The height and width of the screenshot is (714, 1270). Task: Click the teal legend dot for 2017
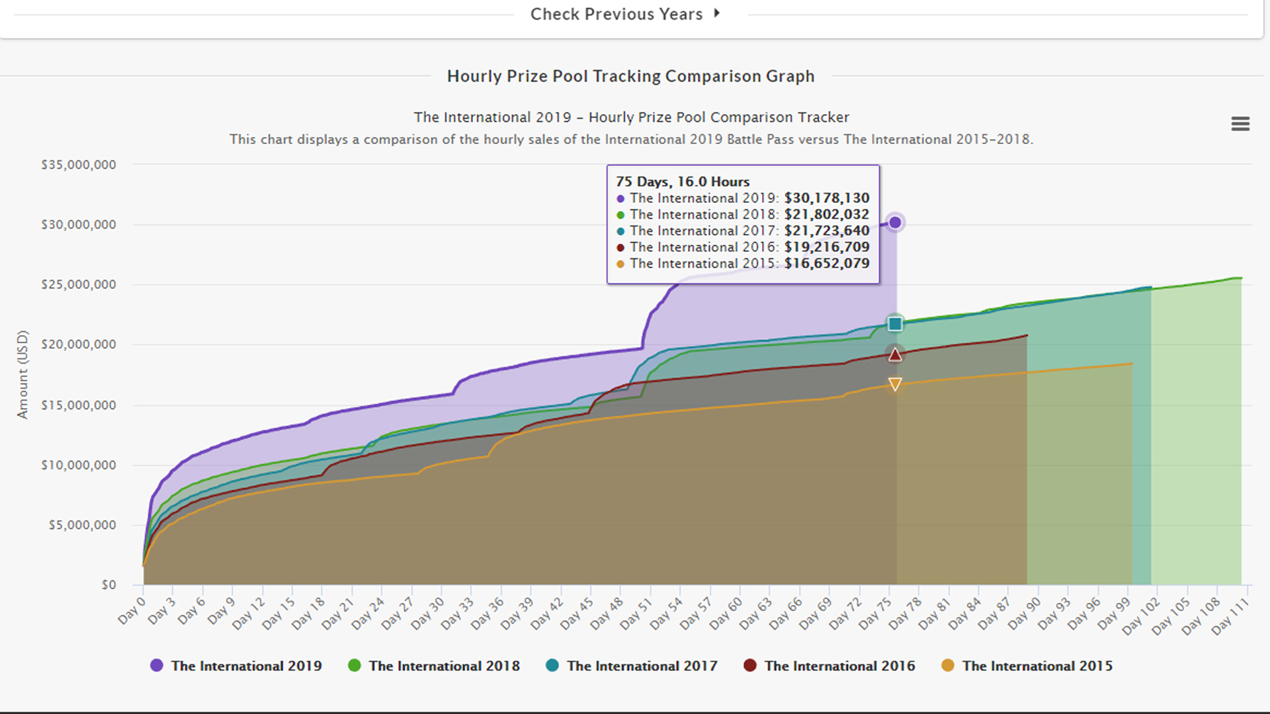[x=552, y=666]
